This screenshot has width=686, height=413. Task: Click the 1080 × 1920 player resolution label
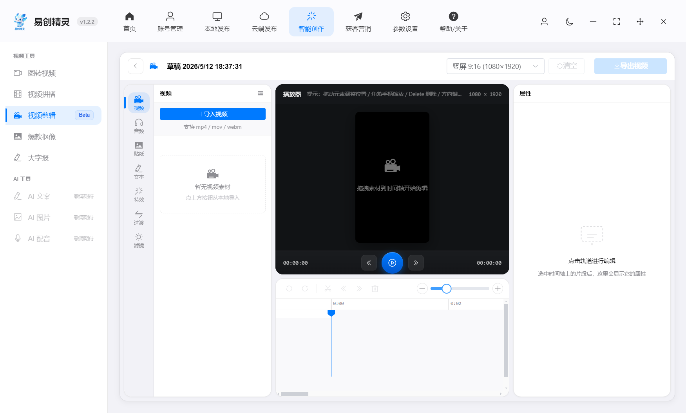click(485, 94)
